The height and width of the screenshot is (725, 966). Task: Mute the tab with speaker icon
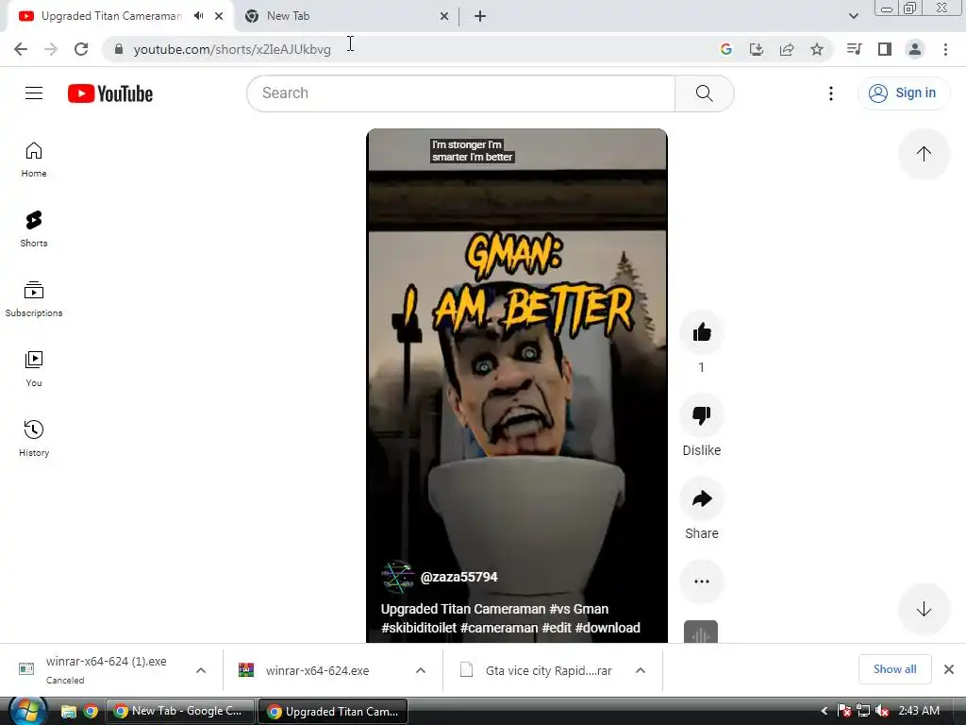pyautogui.click(x=198, y=16)
